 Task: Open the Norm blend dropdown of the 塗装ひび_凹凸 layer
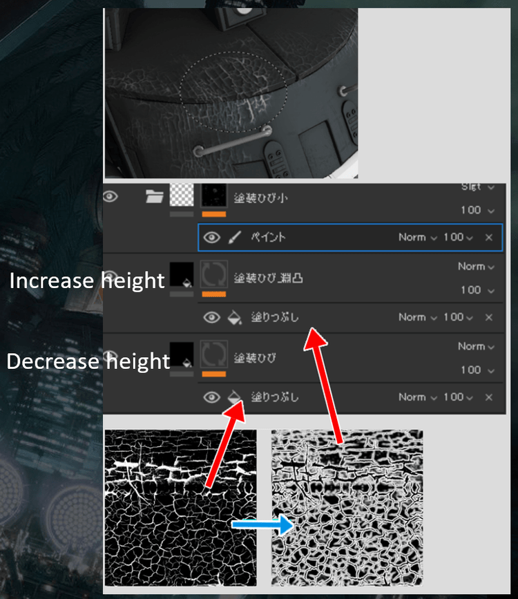476,266
